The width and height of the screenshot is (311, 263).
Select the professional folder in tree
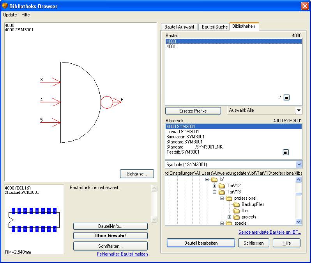pos(245,198)
